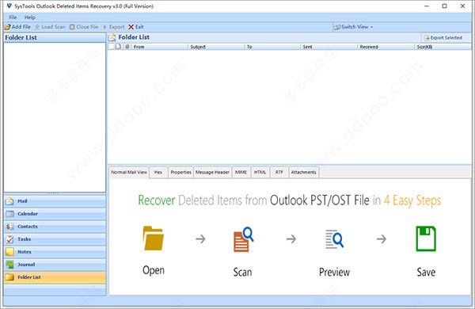Click the Open folder step icon
The width and height of the screenshot is (475, 309).
(x=154, y=238)
